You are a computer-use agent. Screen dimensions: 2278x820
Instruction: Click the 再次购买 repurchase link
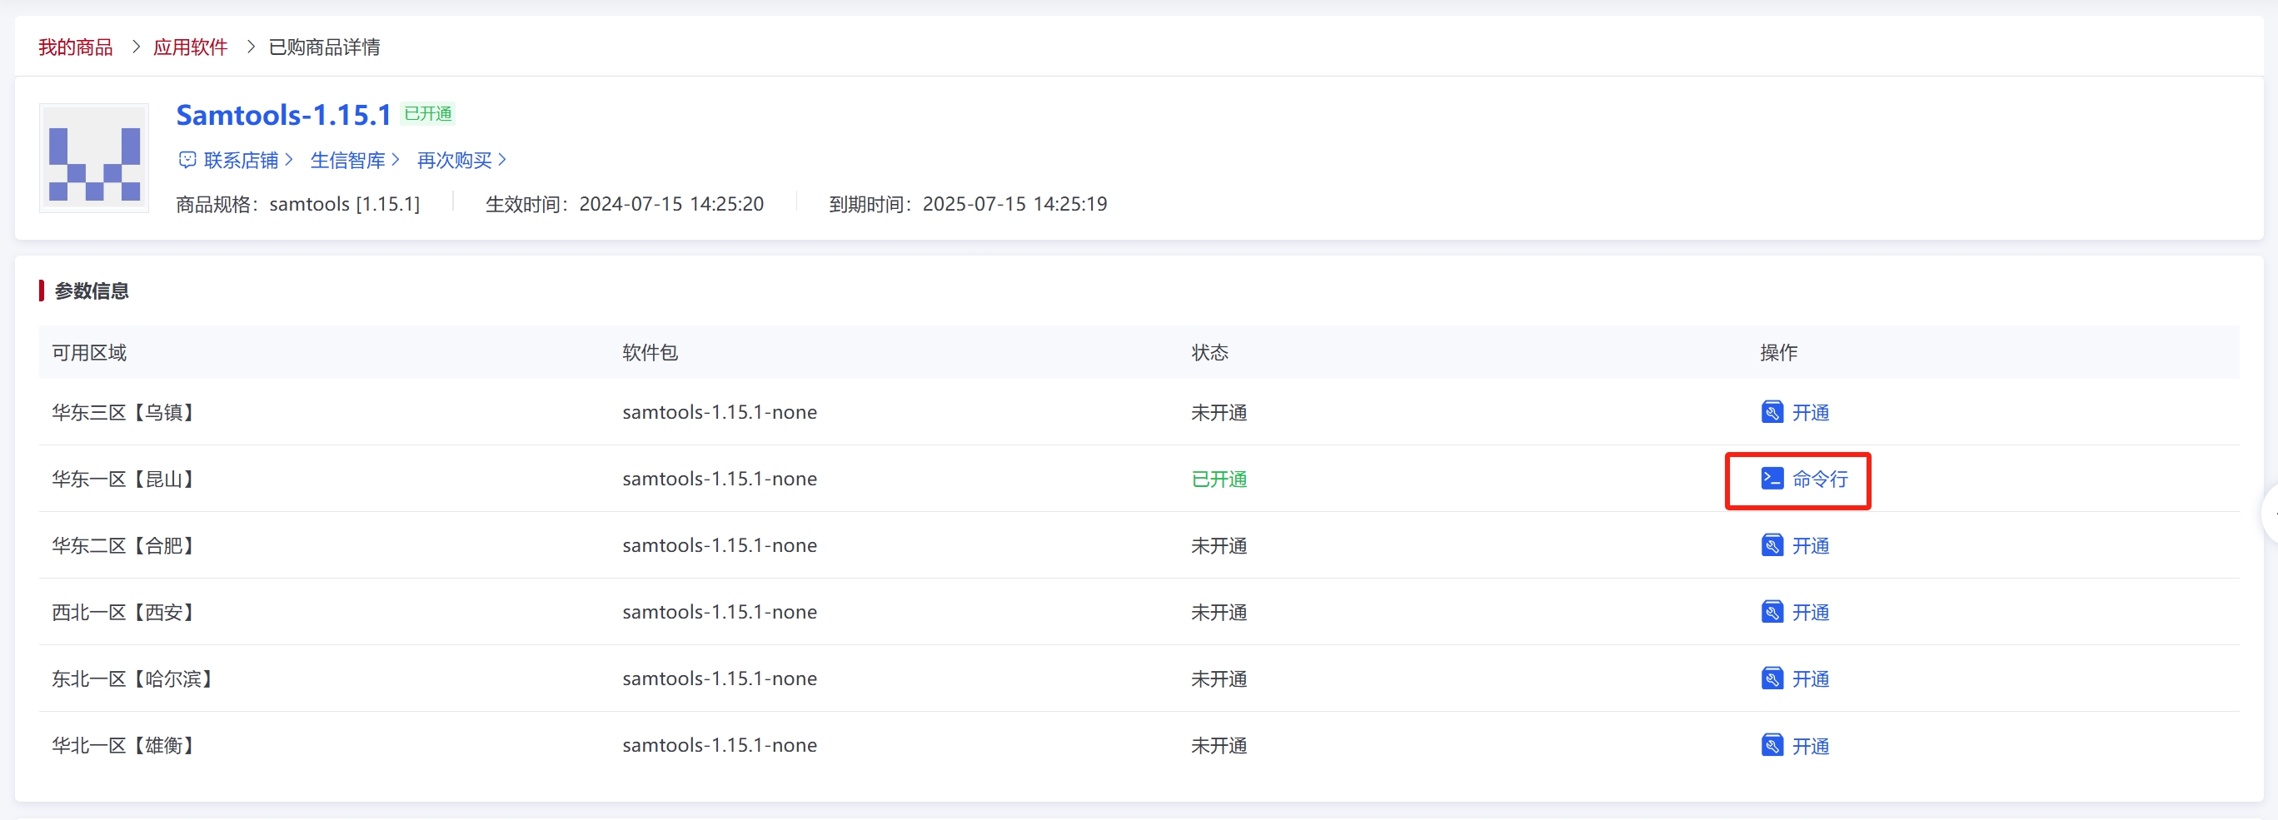pyautogui.click(x=454, y=160)
